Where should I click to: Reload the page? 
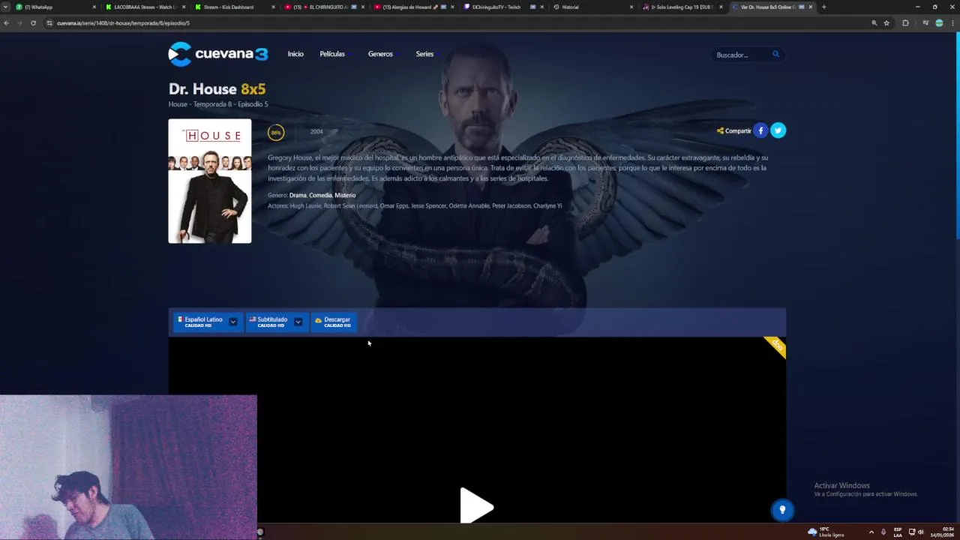pos(33,23)
